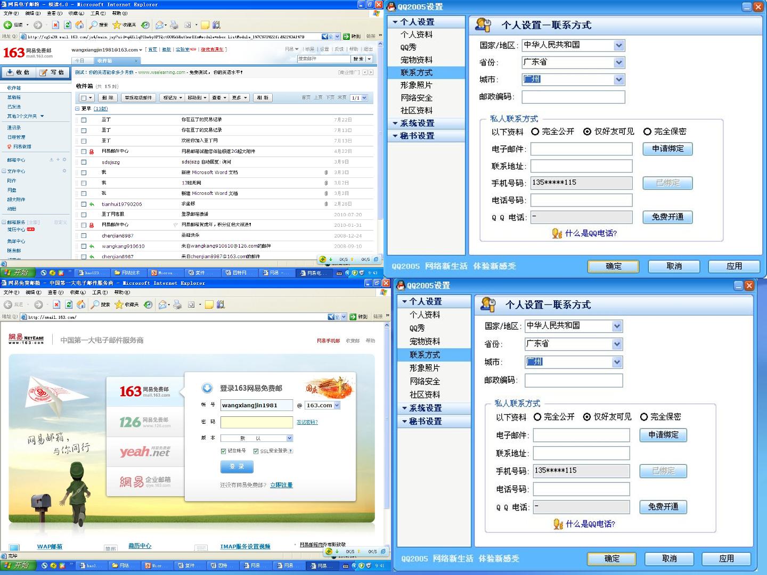
Task: Toggle the 记住帐号 checkbox on the login form
Action: [x=223, y=451]
